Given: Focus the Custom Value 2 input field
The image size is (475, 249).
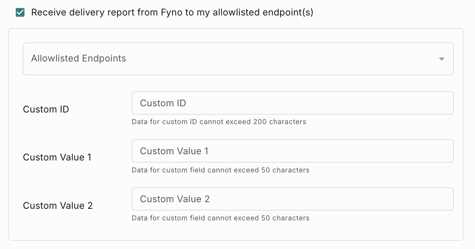Looking at the screenshot, I should [x=271, y=199].
